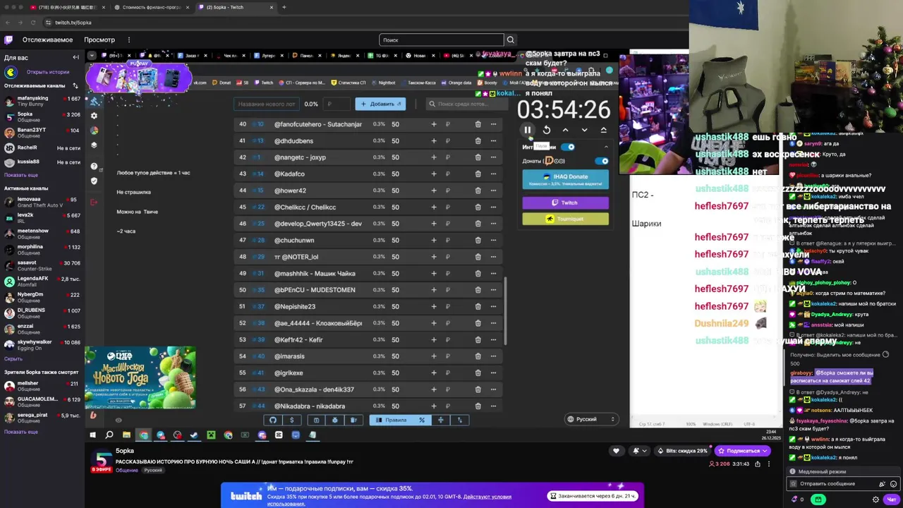The image size is (903, 508).
Task: Click the Чат send button
Action: click(x=892, y=500)
